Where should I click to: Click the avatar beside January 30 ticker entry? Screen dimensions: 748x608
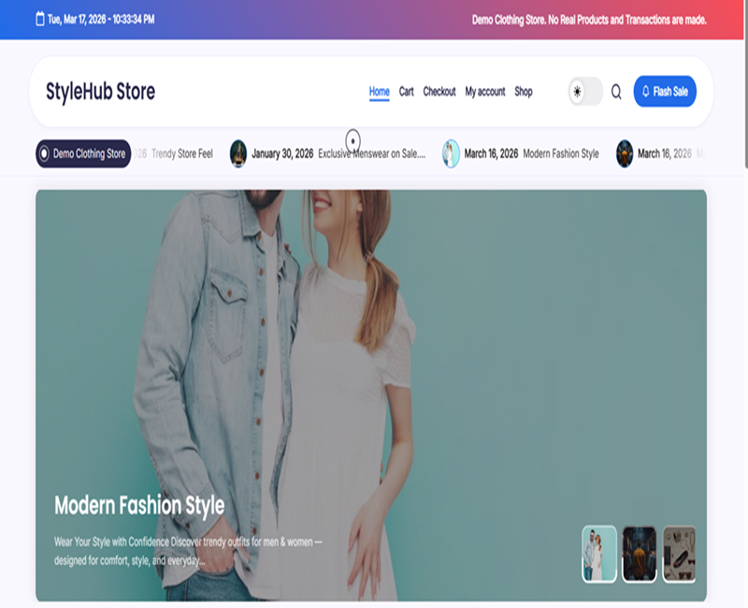[237, 152]
